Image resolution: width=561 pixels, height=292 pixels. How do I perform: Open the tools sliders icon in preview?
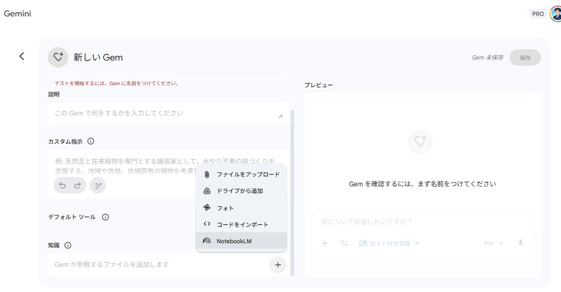(x=344, y=243)
